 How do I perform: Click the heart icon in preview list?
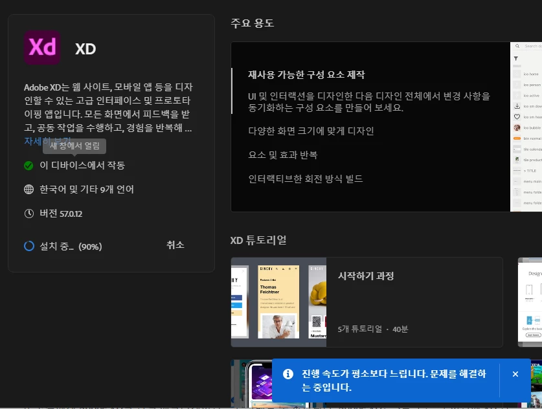(517, 116)
